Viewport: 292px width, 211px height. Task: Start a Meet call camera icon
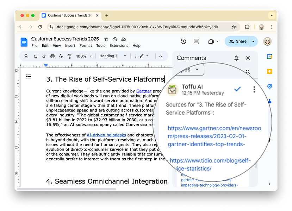[x=211, y=41]
